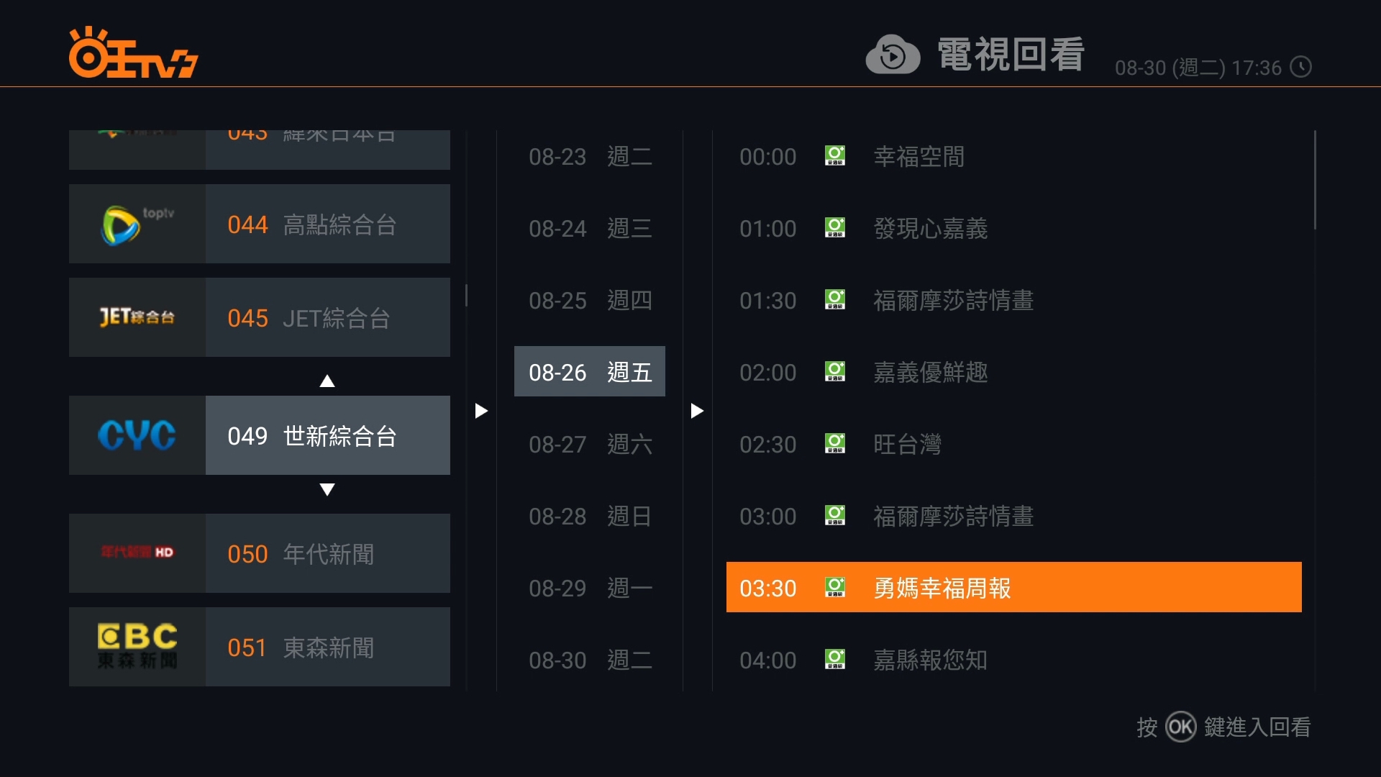Click replay icon on 幸福空間 row
The height and width of the screenshot is (777, 1381).
click(835, 155)
